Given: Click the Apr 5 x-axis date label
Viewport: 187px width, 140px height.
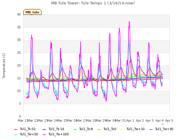Looking at the screenshot, I should coord(169,120).
